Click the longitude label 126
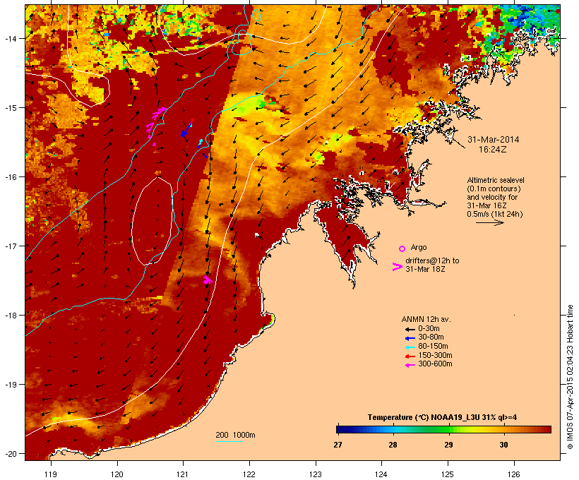The image size is (579, 480). [x=513, y=474]
